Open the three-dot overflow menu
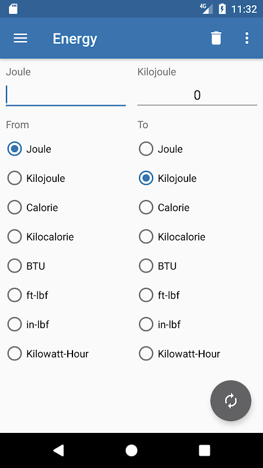Image resolution: width=263 pixels, height=468 pixels. coord(247,38)
